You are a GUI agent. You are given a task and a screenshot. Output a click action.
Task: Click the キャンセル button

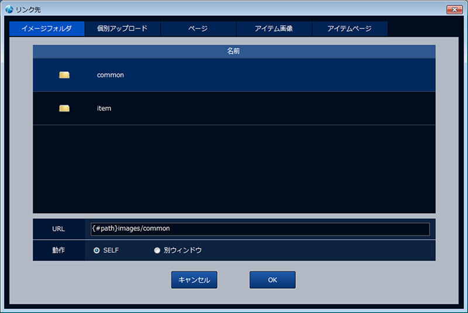tap(194, 280)
